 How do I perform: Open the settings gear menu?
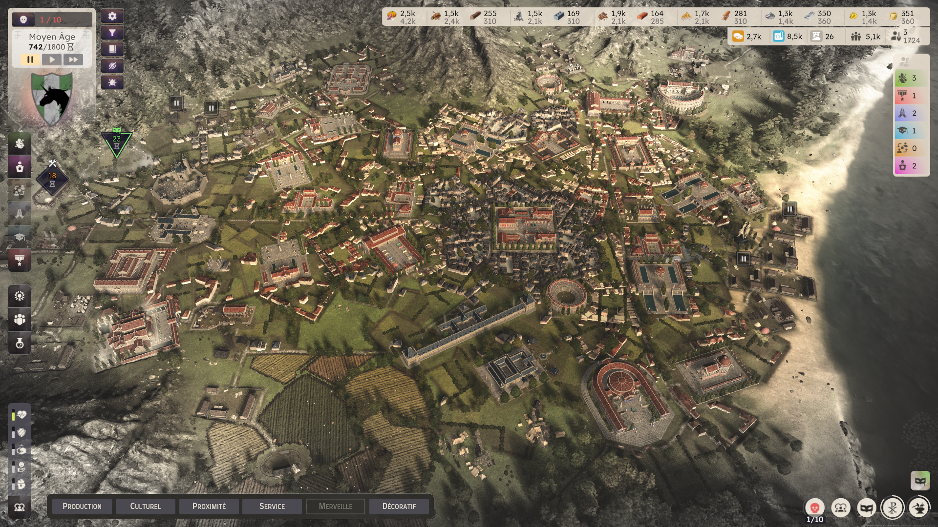(x=112, y=16)
